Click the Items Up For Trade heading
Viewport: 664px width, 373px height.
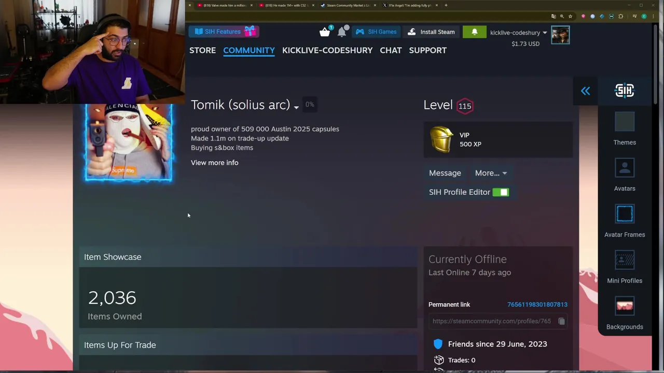(x=120, y=345)
